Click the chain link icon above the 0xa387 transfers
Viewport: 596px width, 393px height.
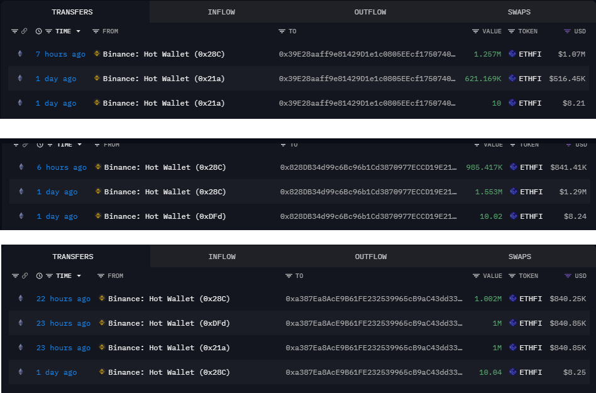pyautogui.click(x=25, y=276)
